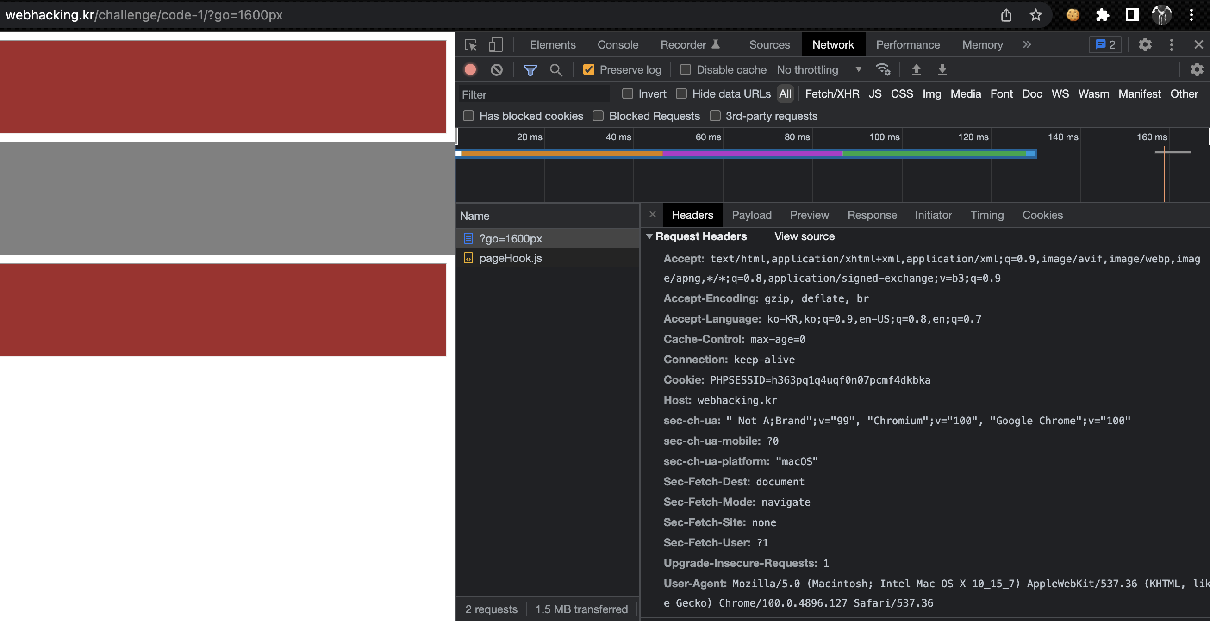The height and width of the screenshot is (621, 1210).
Task: Select the pageHook.js request
Action: (x=510, y=258)
